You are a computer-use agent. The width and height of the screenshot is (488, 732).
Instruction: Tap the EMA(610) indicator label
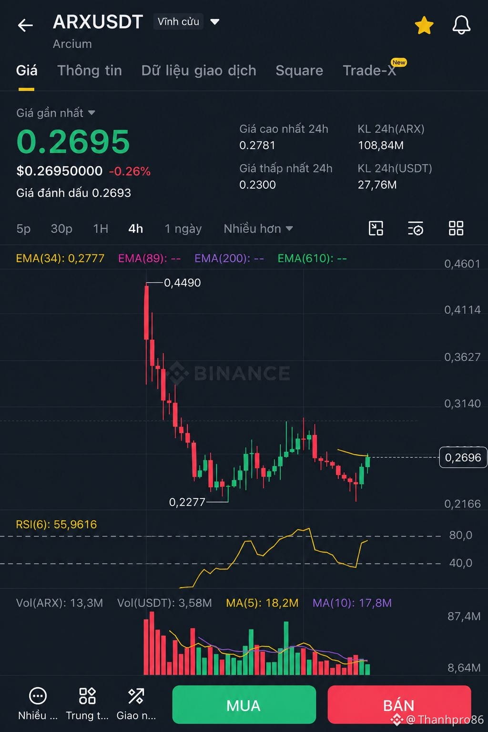tap(312, 258)
